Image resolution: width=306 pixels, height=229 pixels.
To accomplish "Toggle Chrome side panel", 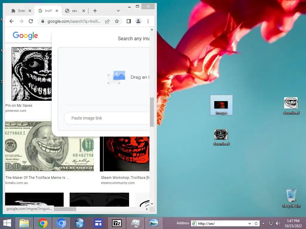I will 129,21.
